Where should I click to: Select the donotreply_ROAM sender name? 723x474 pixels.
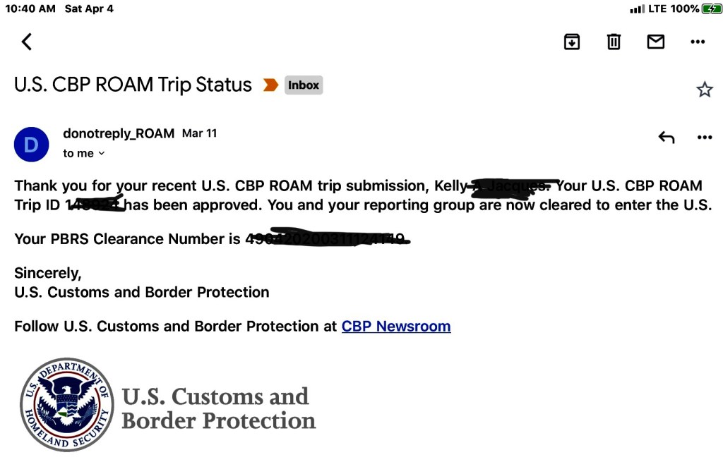tap(119, 133)
